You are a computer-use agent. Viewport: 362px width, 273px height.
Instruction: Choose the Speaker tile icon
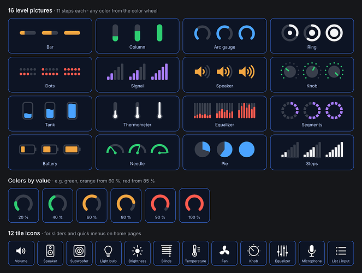[50, 253]
